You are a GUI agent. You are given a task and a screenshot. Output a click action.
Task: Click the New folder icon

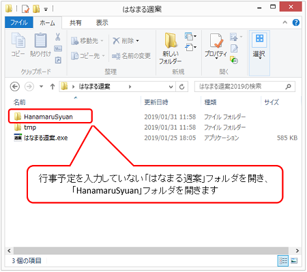coord(171,40)
